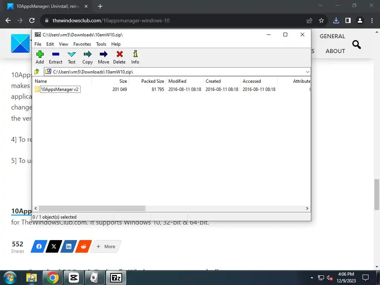Show hidden system tray icons
380x285 pixels.
pyautogui.click(x=312, y=278)
